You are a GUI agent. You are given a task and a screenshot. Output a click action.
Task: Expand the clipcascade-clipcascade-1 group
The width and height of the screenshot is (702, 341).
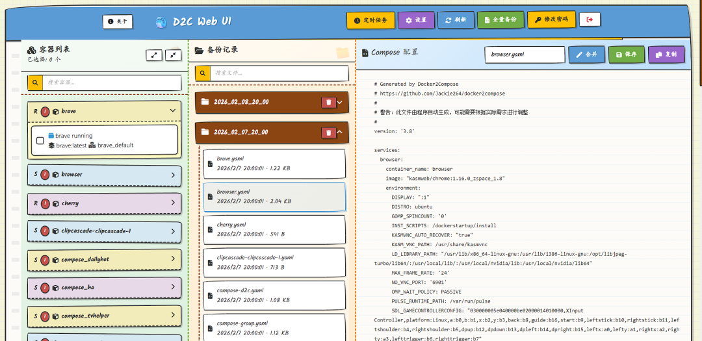tap(173, 231)
